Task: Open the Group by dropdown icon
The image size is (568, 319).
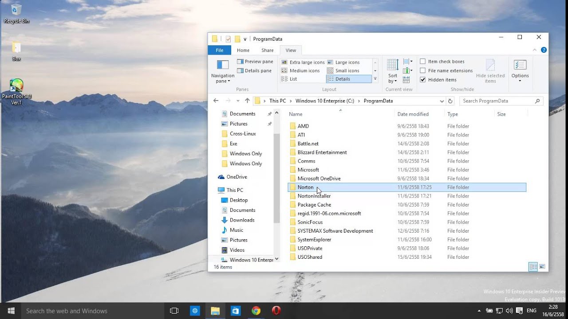Action: click(x=408, y=62)
